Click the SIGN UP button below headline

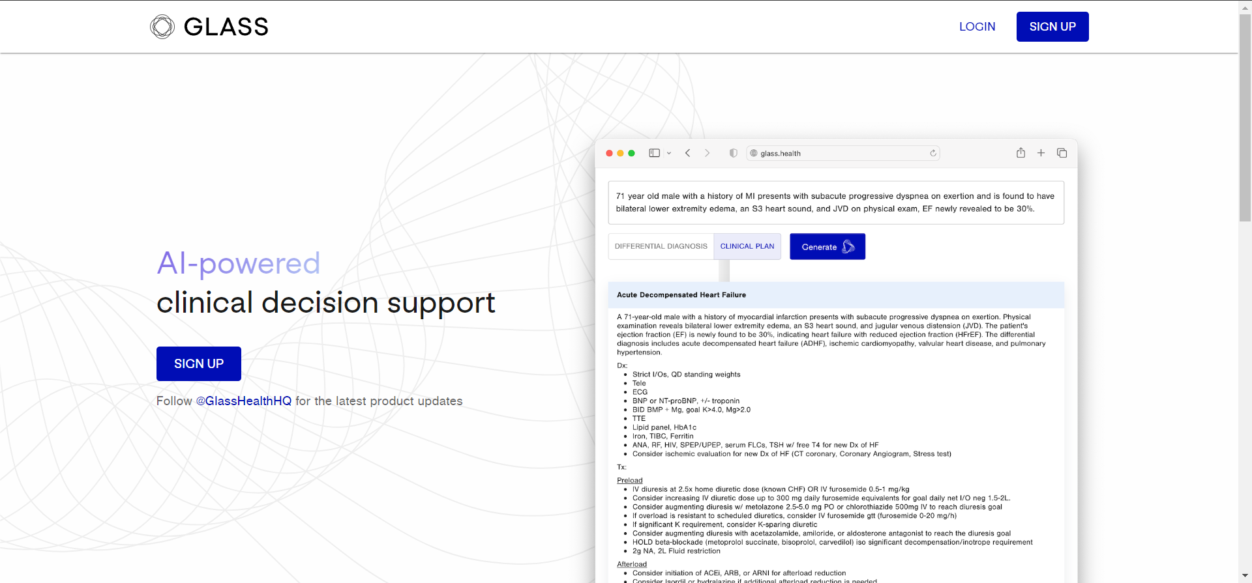pos(199,363)
